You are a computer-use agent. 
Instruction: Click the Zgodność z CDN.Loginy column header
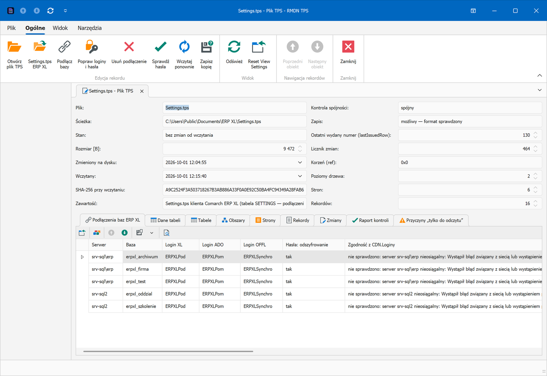coord(443,245)
